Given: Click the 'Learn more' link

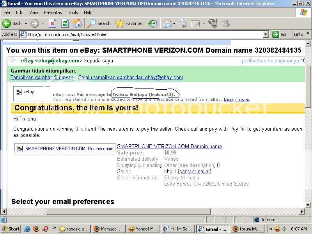Looking at the screenshot, I should click(x=236, y=99).
